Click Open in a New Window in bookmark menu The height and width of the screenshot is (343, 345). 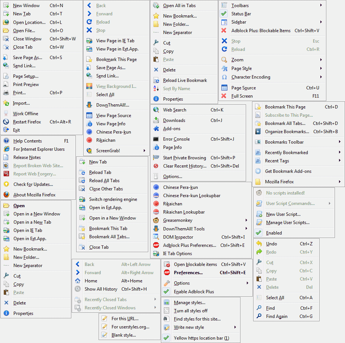[36, 214]
